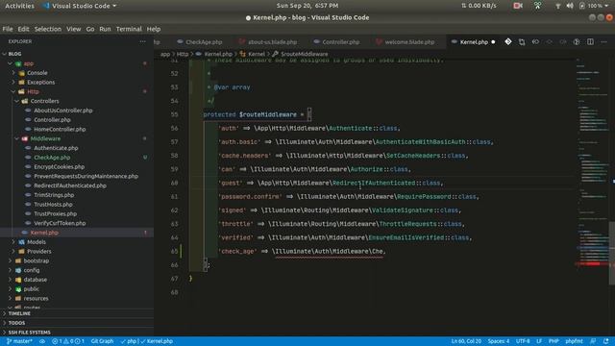Open the network wifi indicator in top bar
The height and width of the screenshot is (346, 615).
[557, 6]
